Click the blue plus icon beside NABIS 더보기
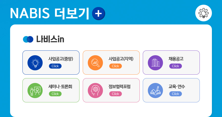Screen dimensions: 222x117 (99, 14)
